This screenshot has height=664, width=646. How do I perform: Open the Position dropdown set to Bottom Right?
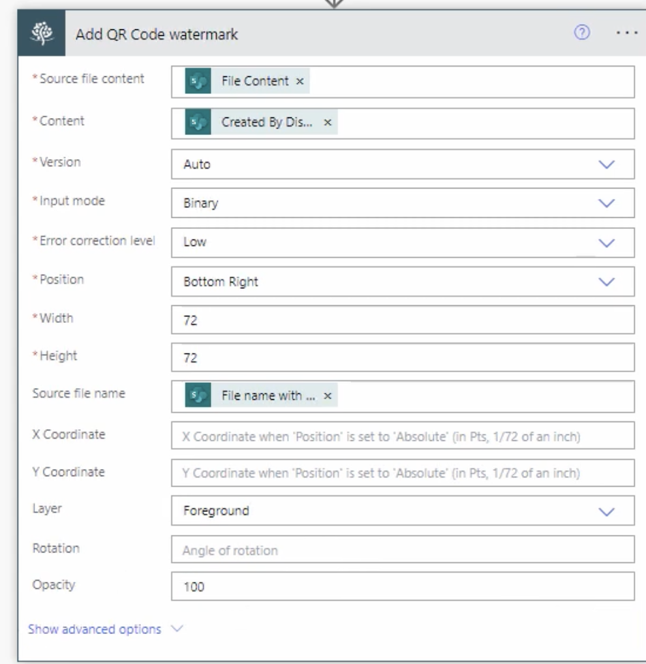(x=606, y=282)
